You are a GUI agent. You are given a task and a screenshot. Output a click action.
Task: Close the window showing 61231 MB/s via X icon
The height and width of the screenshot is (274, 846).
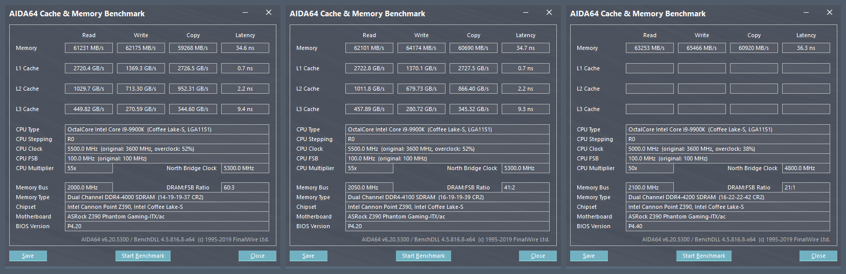point(269,13)
